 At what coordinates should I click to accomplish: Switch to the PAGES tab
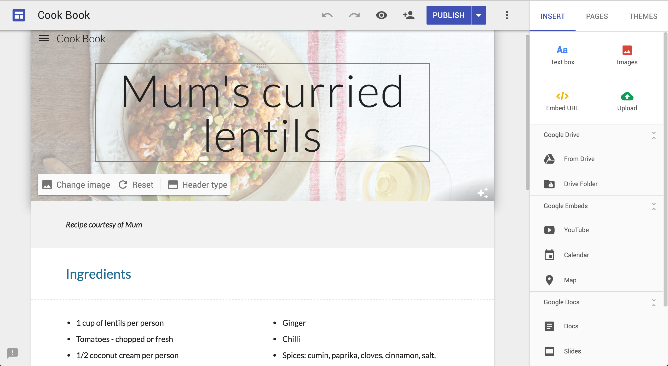click(597, 16)
